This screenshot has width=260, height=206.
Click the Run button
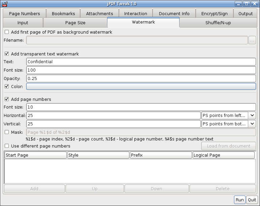[239, 200]
